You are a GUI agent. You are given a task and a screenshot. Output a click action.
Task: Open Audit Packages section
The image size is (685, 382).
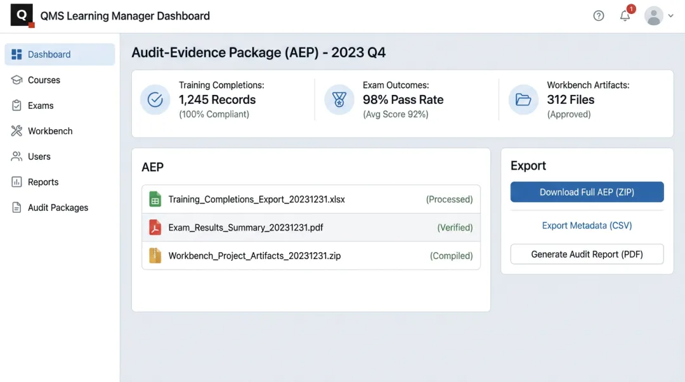click(60, 207)
